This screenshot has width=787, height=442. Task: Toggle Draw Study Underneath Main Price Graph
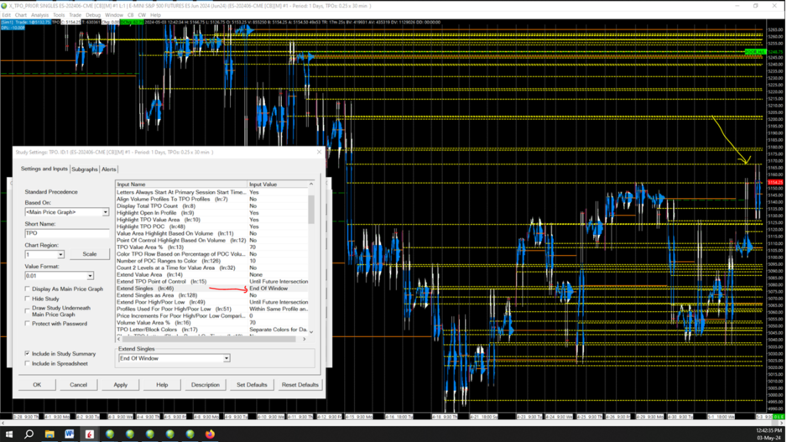pos(28,311)
